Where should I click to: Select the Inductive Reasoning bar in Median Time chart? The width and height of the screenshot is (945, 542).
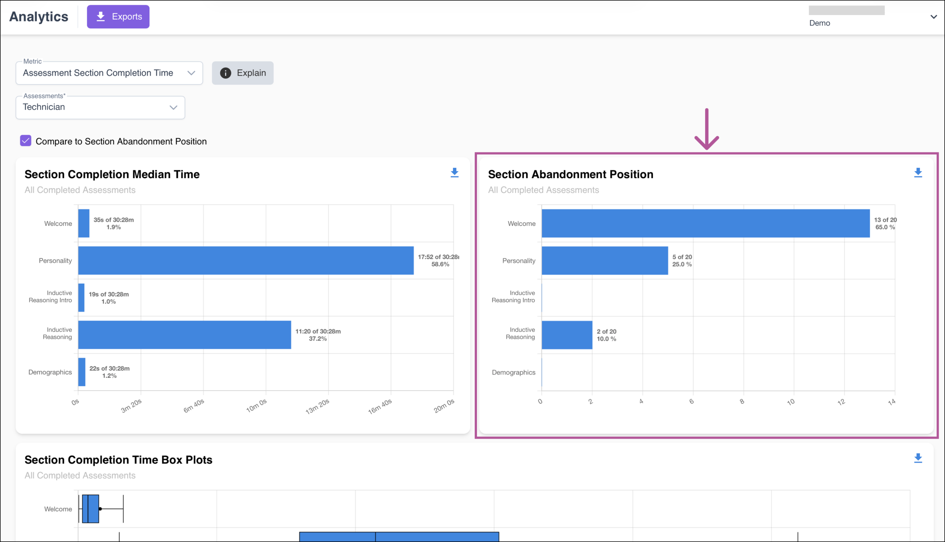pyautogui.click(x=185, y=335)
